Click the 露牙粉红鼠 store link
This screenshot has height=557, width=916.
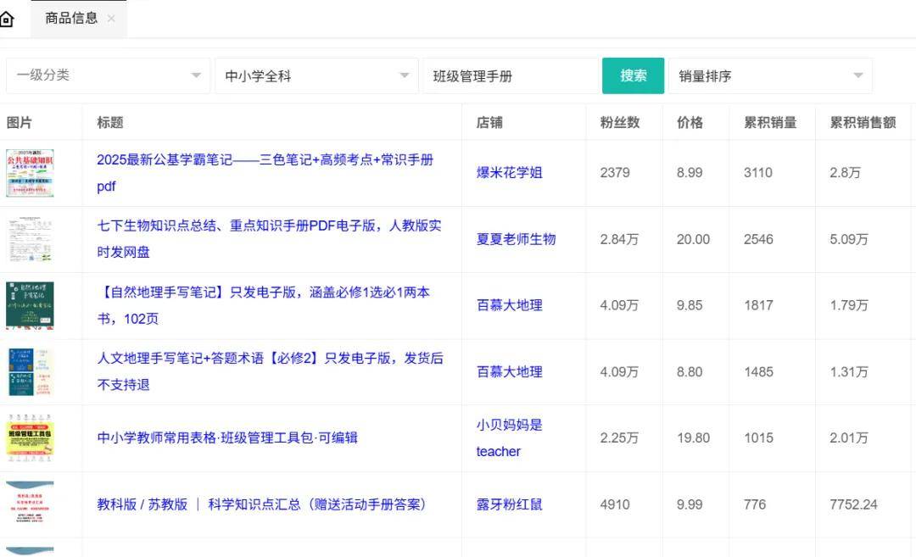[510, 504]
